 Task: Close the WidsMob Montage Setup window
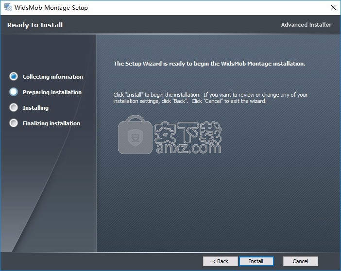pos(333,7)
